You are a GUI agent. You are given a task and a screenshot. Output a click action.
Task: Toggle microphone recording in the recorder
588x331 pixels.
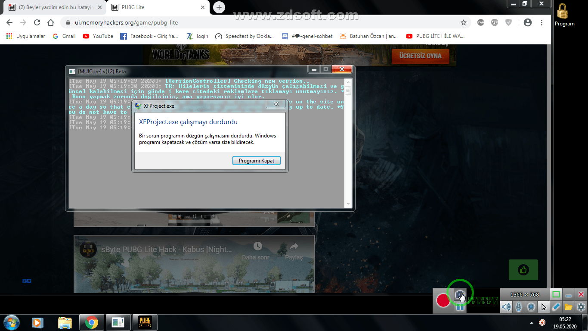tap(519, 307)
